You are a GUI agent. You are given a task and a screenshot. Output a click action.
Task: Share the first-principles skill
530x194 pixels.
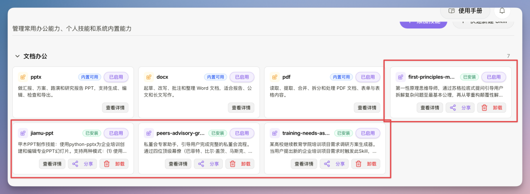[x=460, y=108]
